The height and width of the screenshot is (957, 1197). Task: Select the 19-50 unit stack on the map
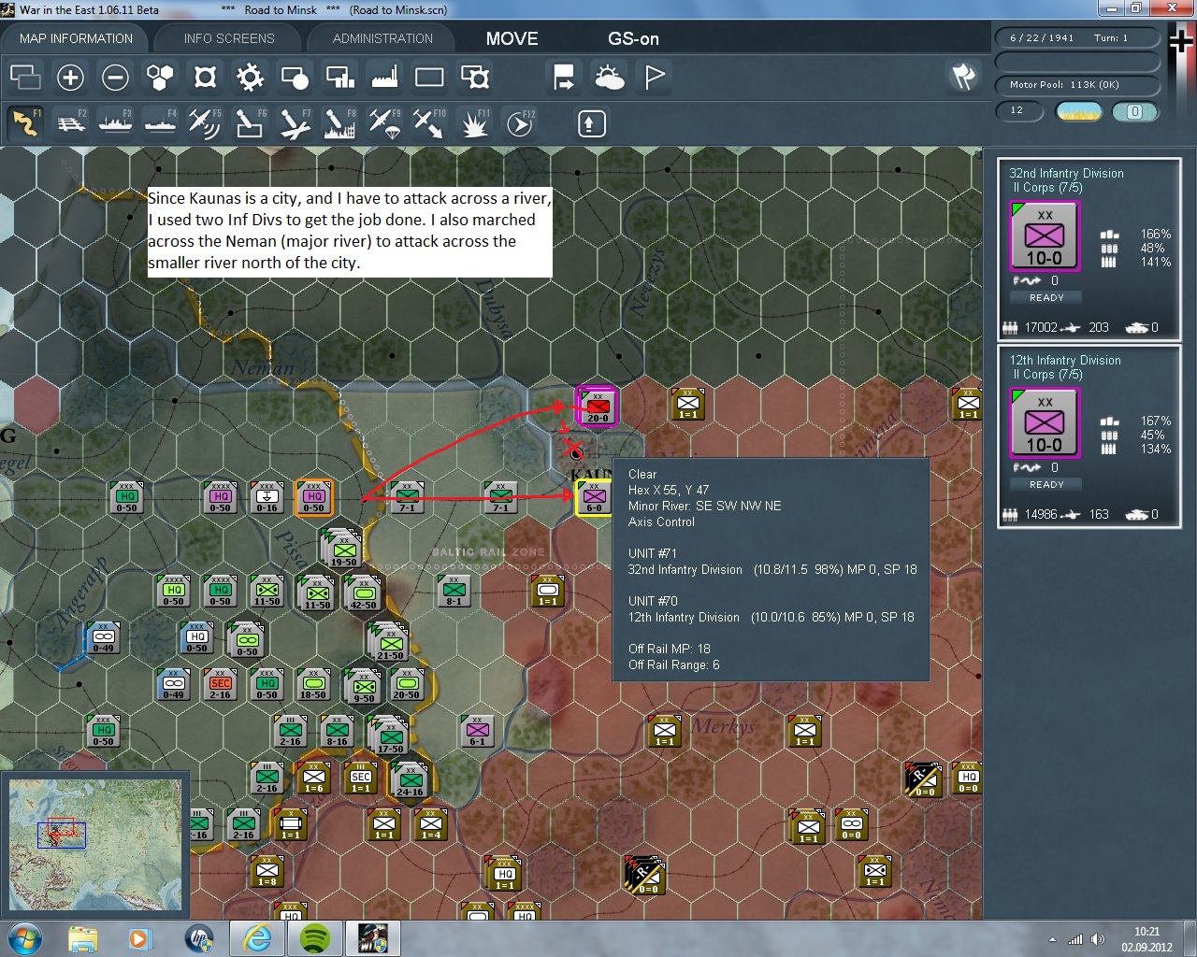[342, 549]
